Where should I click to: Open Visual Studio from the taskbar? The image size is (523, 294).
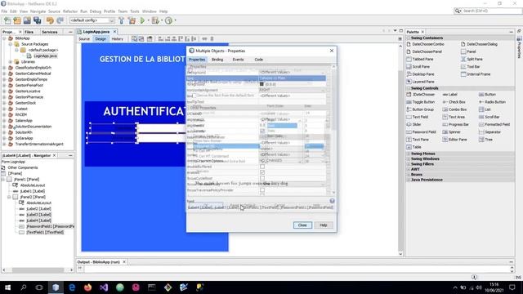click(104, 287)
